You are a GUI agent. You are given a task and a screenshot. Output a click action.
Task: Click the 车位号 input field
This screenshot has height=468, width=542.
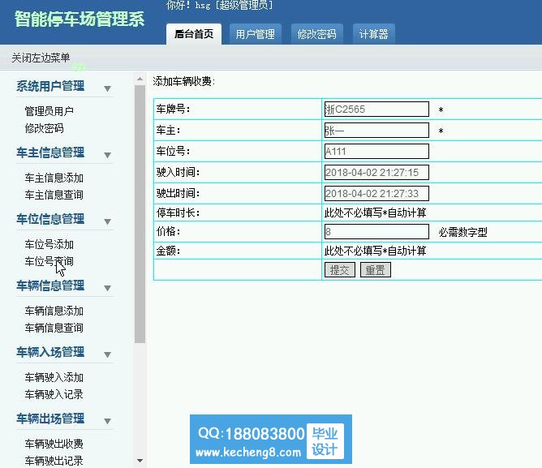(376, 152)
